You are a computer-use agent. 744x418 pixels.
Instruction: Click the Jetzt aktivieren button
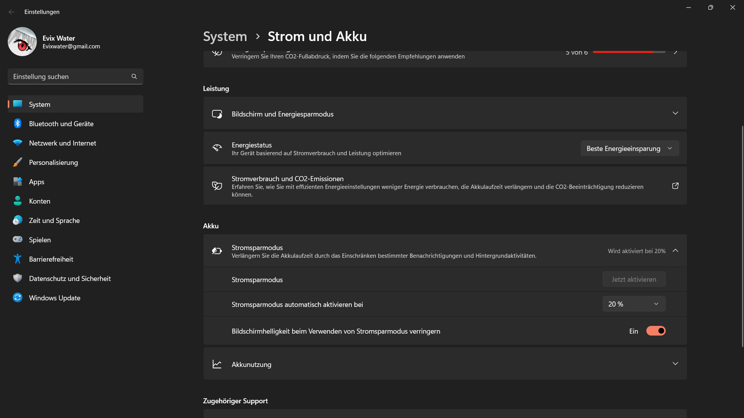point(634,279)
